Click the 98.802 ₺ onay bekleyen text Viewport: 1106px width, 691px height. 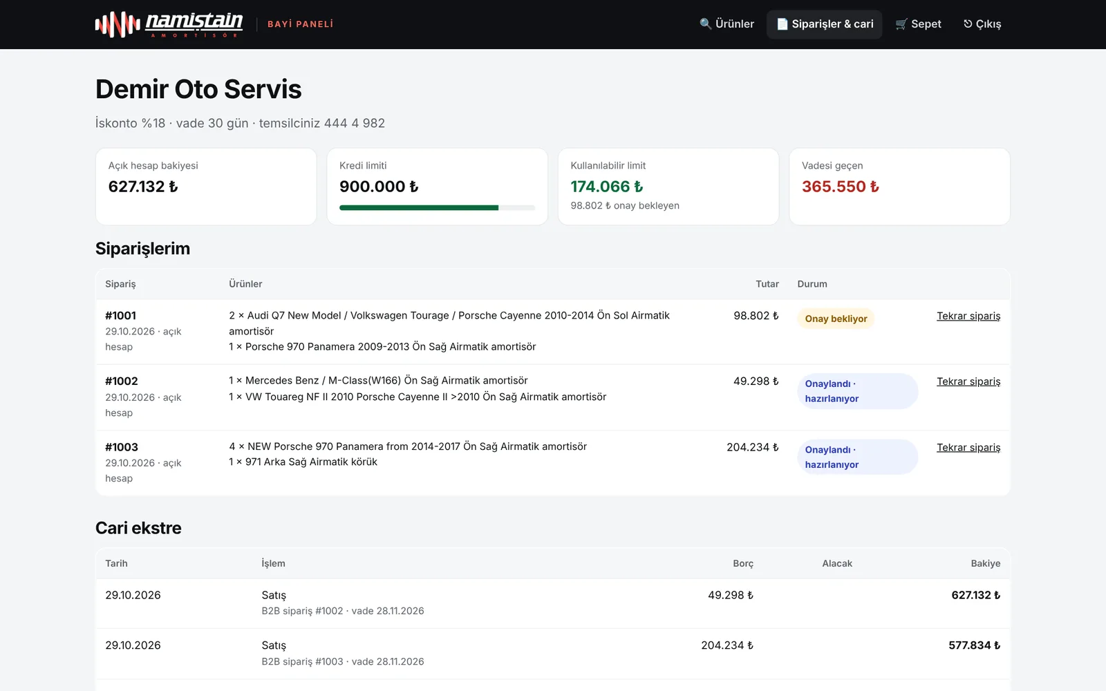(625, 206)
